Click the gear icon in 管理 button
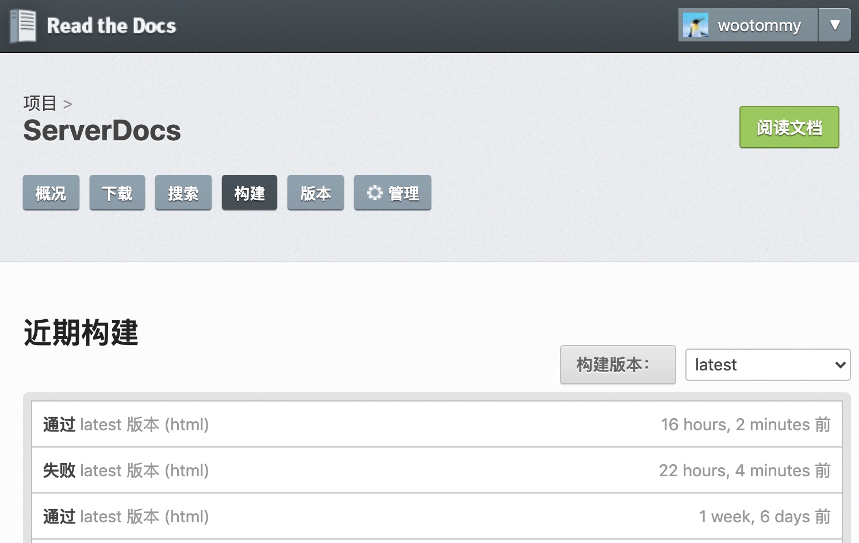The width and height of the screenshot is (859, 543). (374, 193)
